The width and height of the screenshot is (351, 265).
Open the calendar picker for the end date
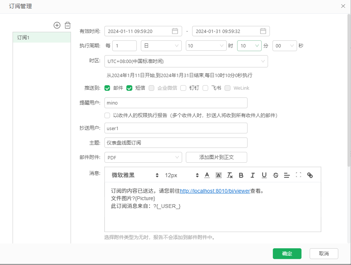coord(263,31)
